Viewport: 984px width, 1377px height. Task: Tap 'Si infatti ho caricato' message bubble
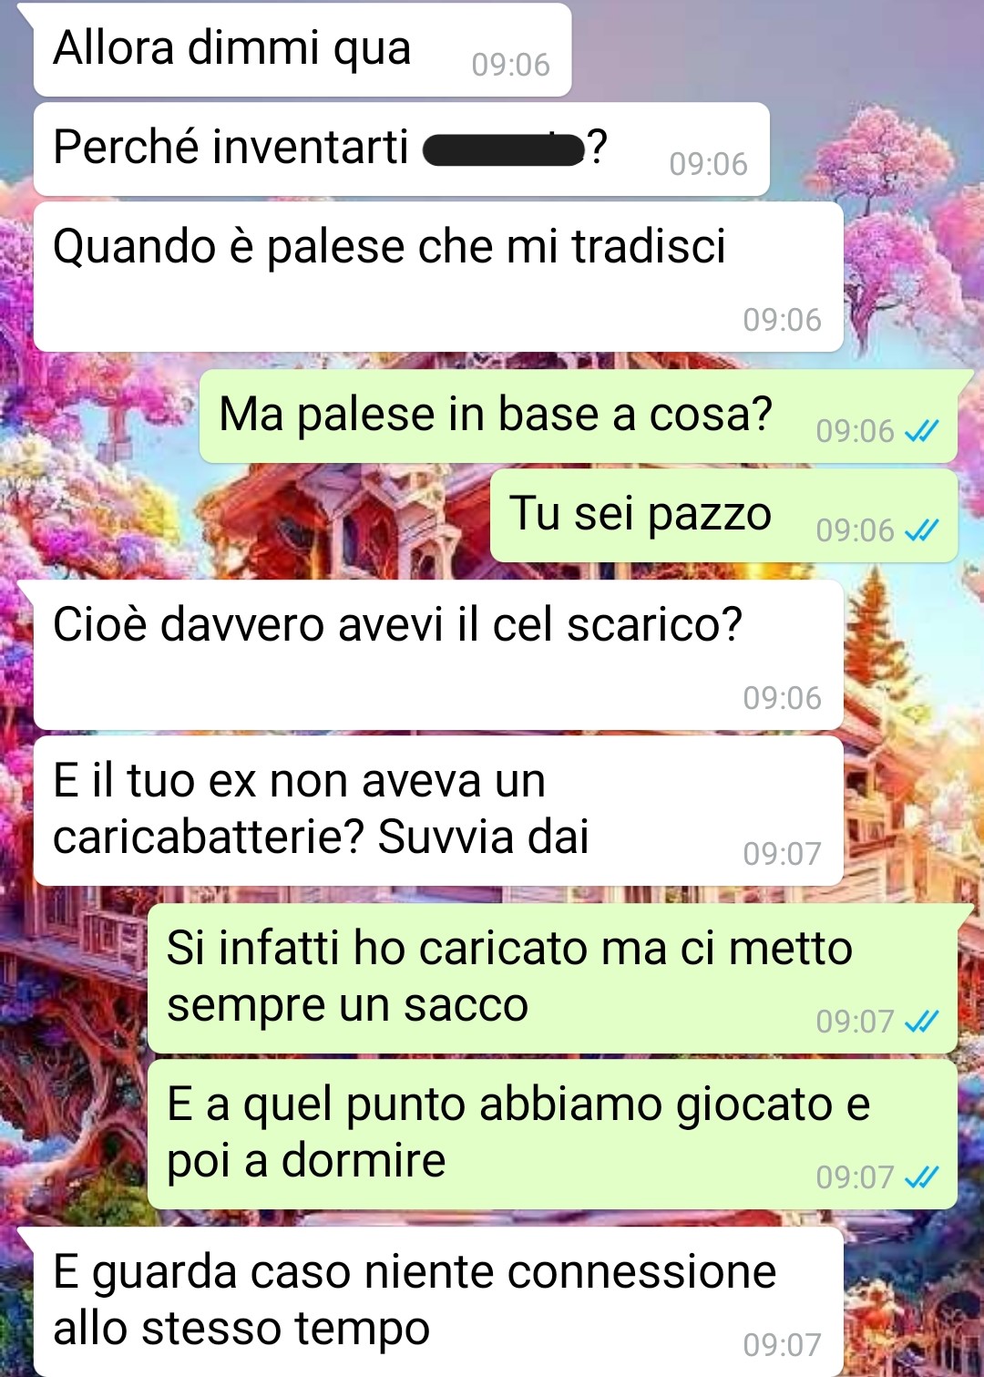pyautogui.click(x=552, y=978)
